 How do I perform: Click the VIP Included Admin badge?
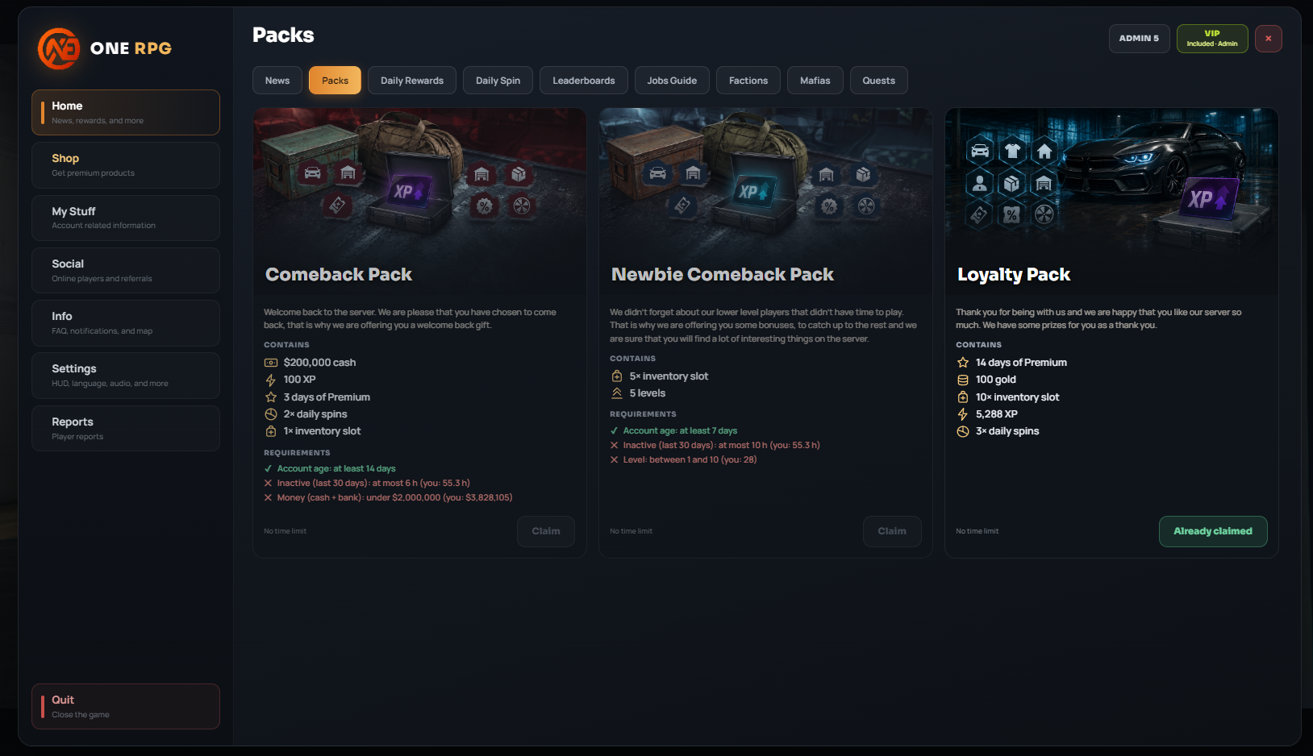pyautogui.click(x=1212, y=39)
